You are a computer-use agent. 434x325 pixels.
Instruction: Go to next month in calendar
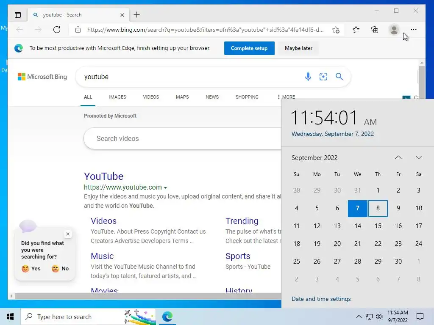point(418,157)
